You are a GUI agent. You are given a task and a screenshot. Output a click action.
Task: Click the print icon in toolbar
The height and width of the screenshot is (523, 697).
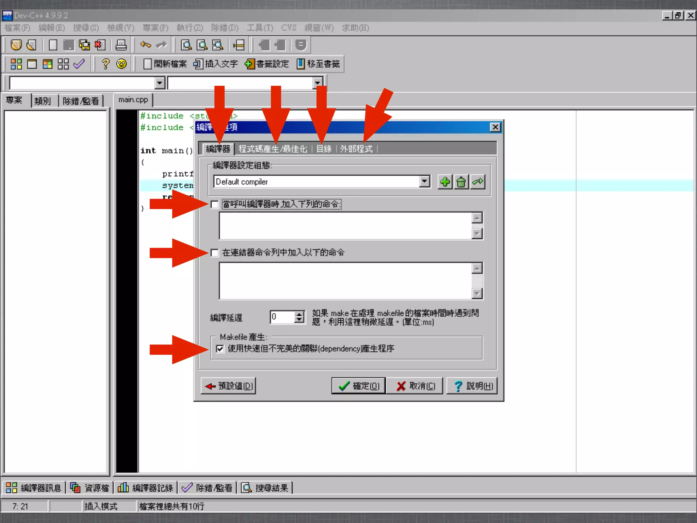click(x=121, y=45)
